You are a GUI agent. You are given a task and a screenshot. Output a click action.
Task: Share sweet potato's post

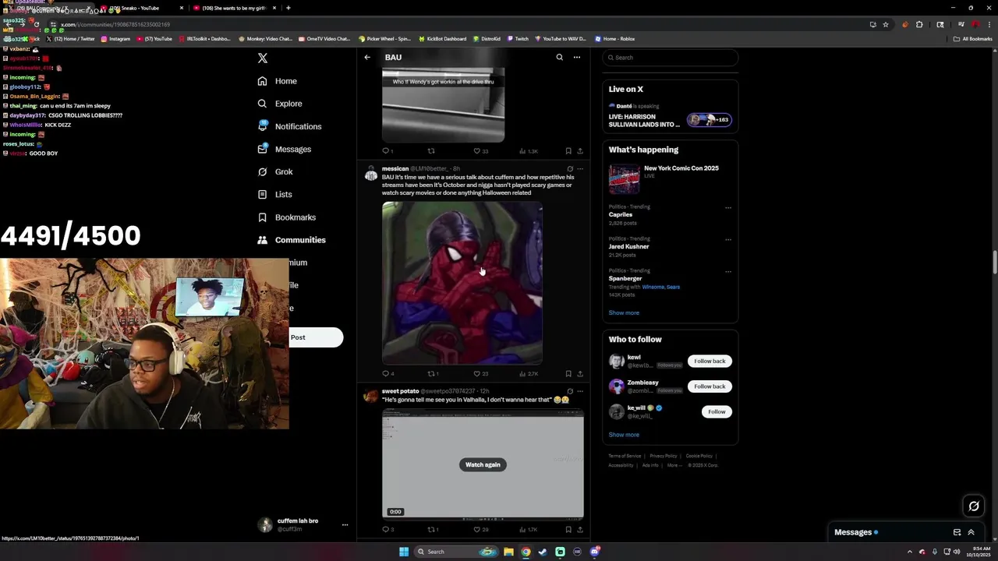tap(580, 529)
